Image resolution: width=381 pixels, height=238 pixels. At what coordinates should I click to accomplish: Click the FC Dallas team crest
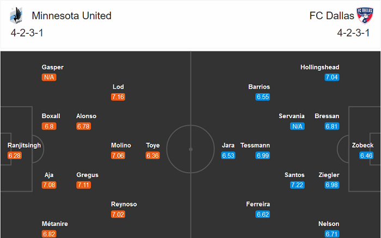(x=363, y=16)
